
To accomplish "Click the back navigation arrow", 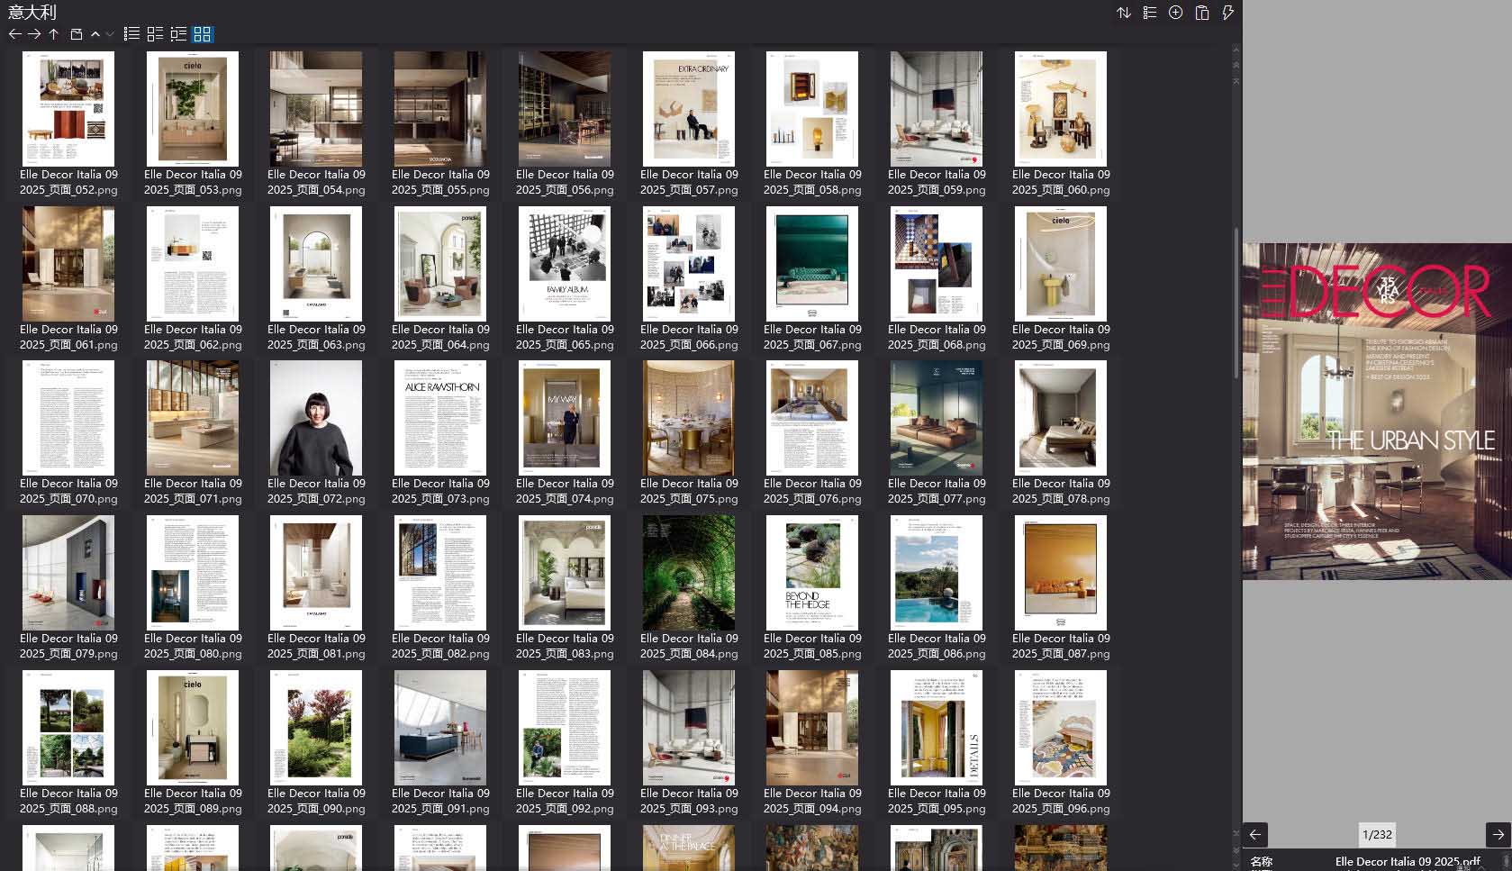I will coord(14,34).
